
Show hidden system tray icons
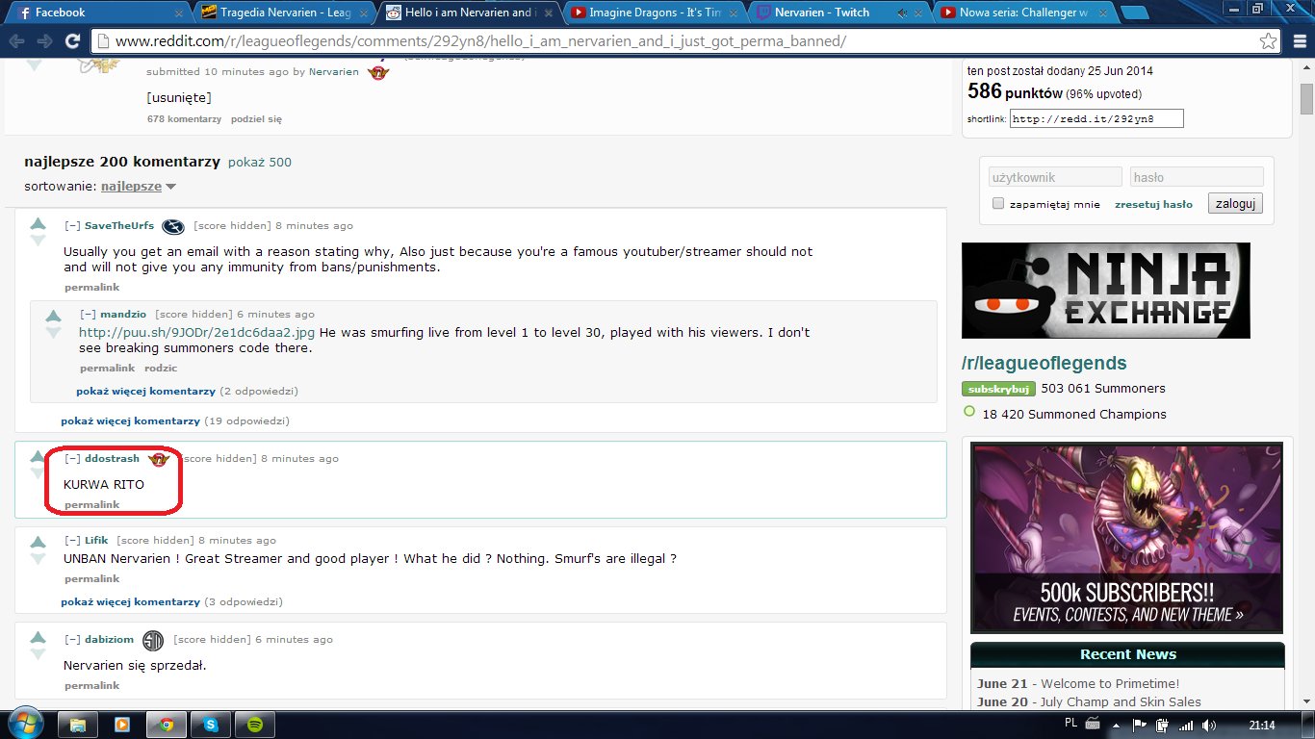1119,725
